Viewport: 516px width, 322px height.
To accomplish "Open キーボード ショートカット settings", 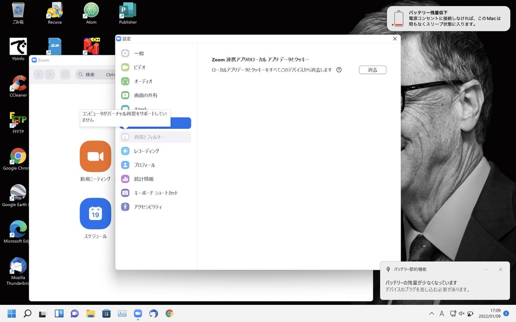I will point(155,193).
